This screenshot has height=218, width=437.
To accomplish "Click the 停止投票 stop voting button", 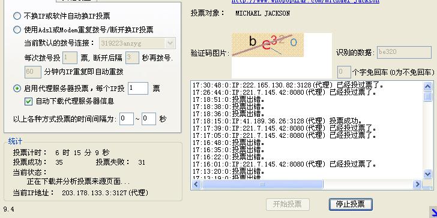I will 351,204.
